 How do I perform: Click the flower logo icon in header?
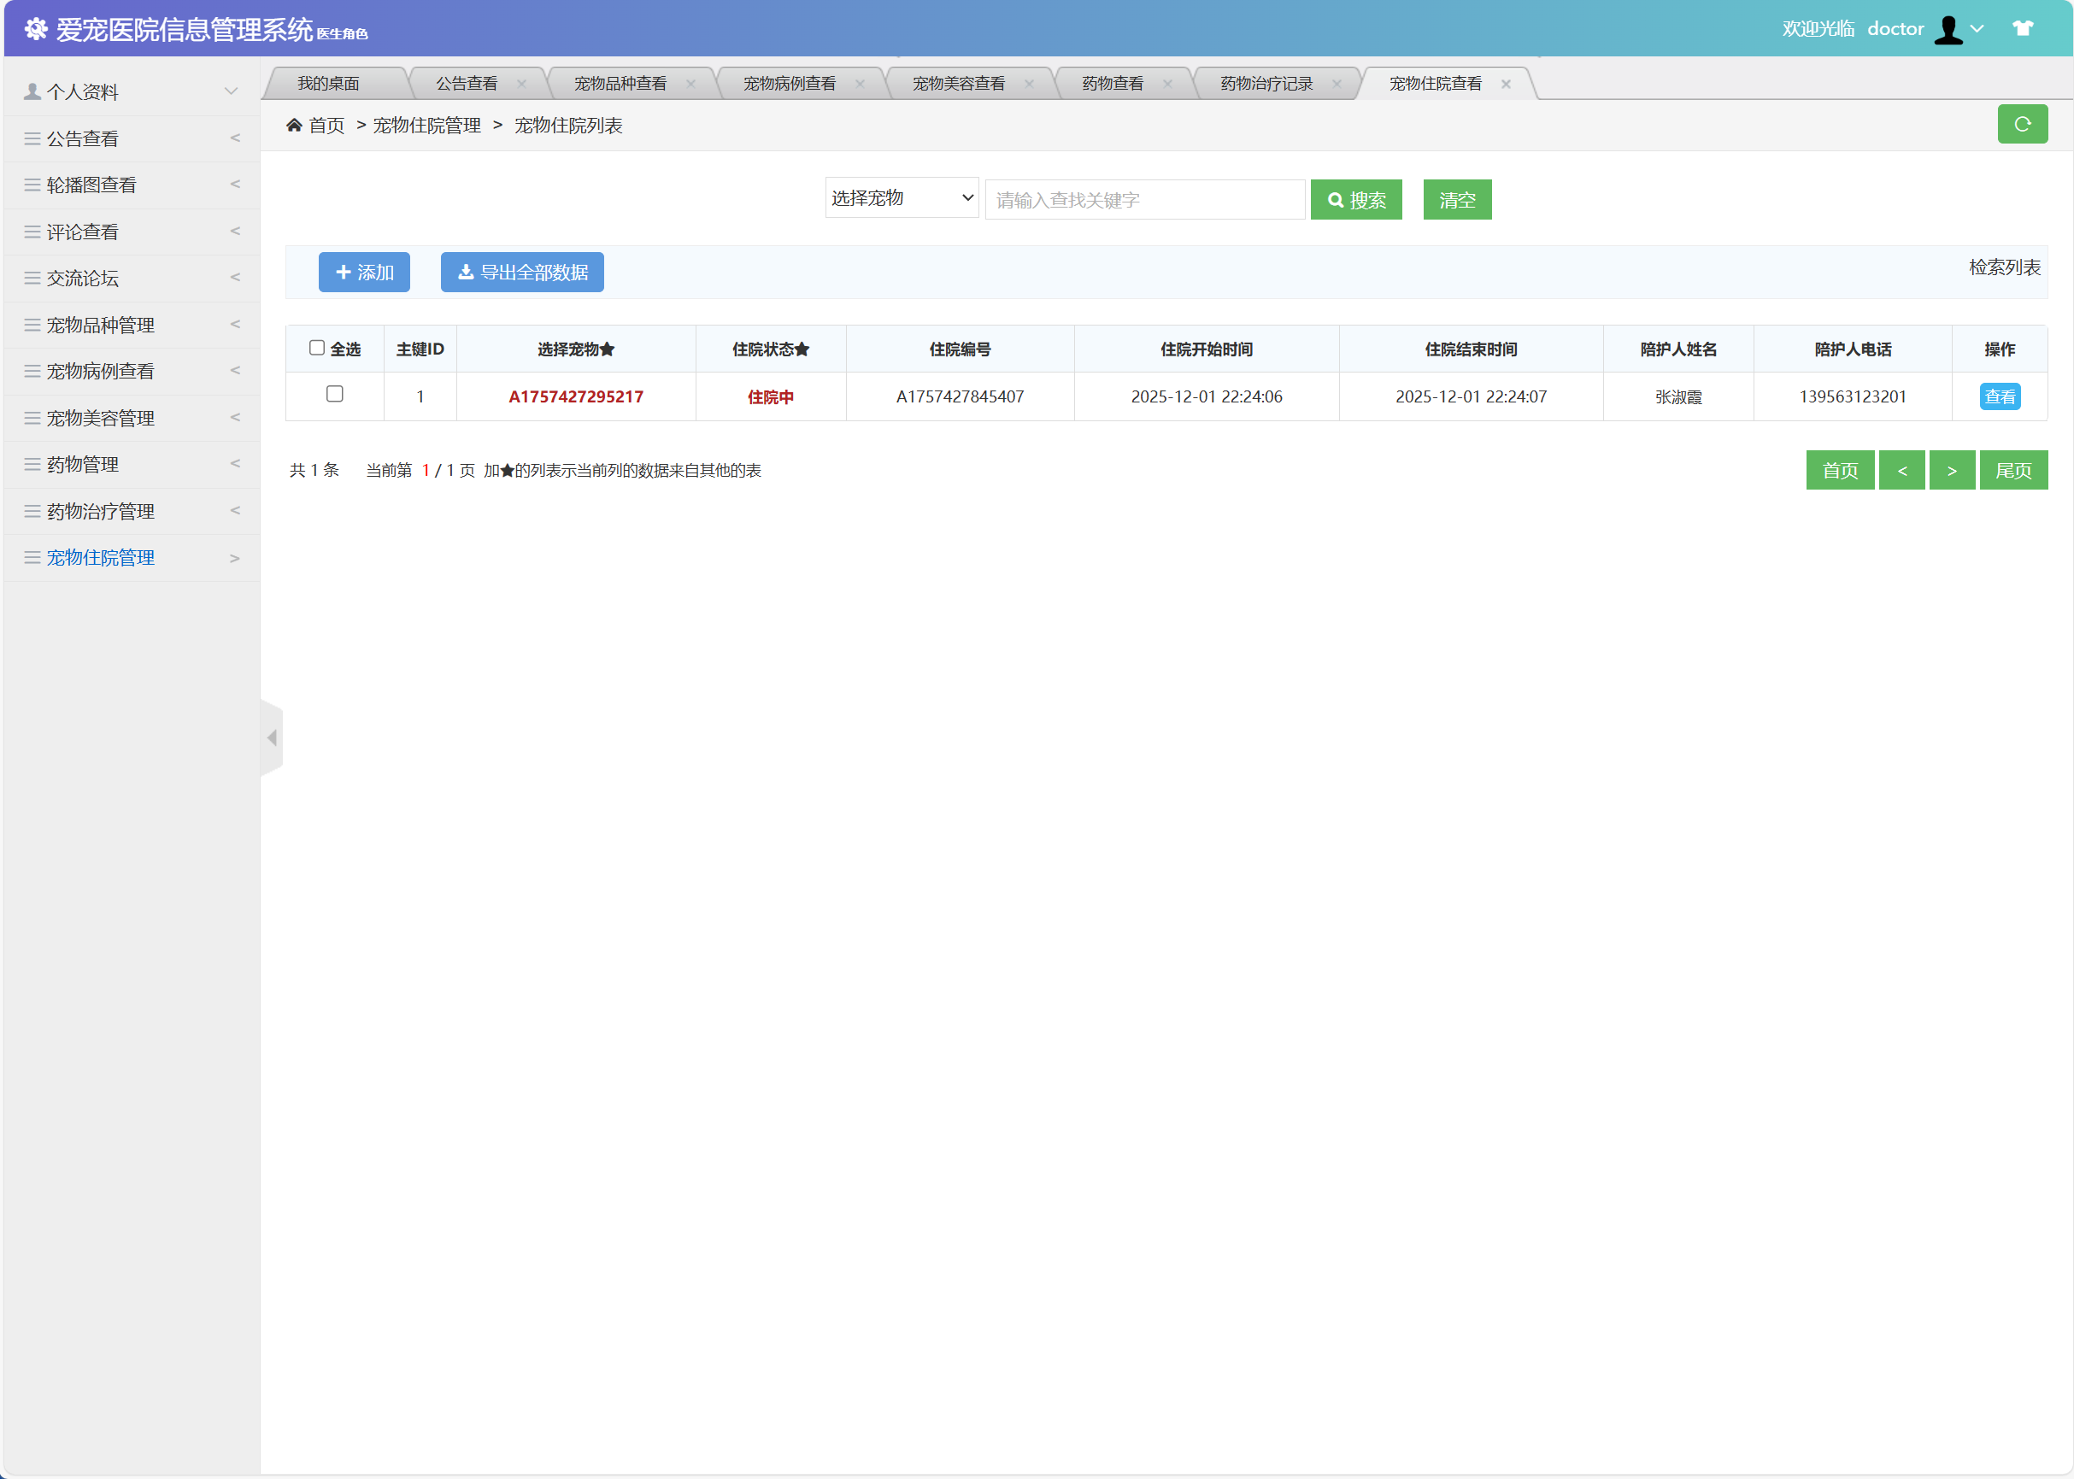pyautogui.click(x=37, y=29)
